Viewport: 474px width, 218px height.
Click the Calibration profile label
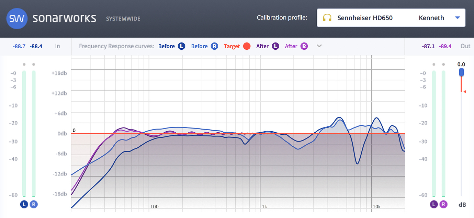282,17
